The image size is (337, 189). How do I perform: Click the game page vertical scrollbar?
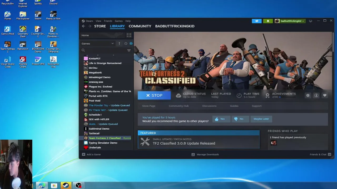333,42
